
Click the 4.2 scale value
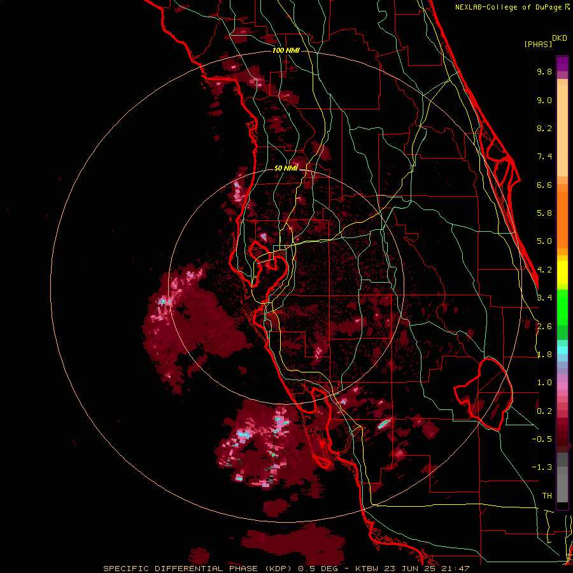point(544,270)
